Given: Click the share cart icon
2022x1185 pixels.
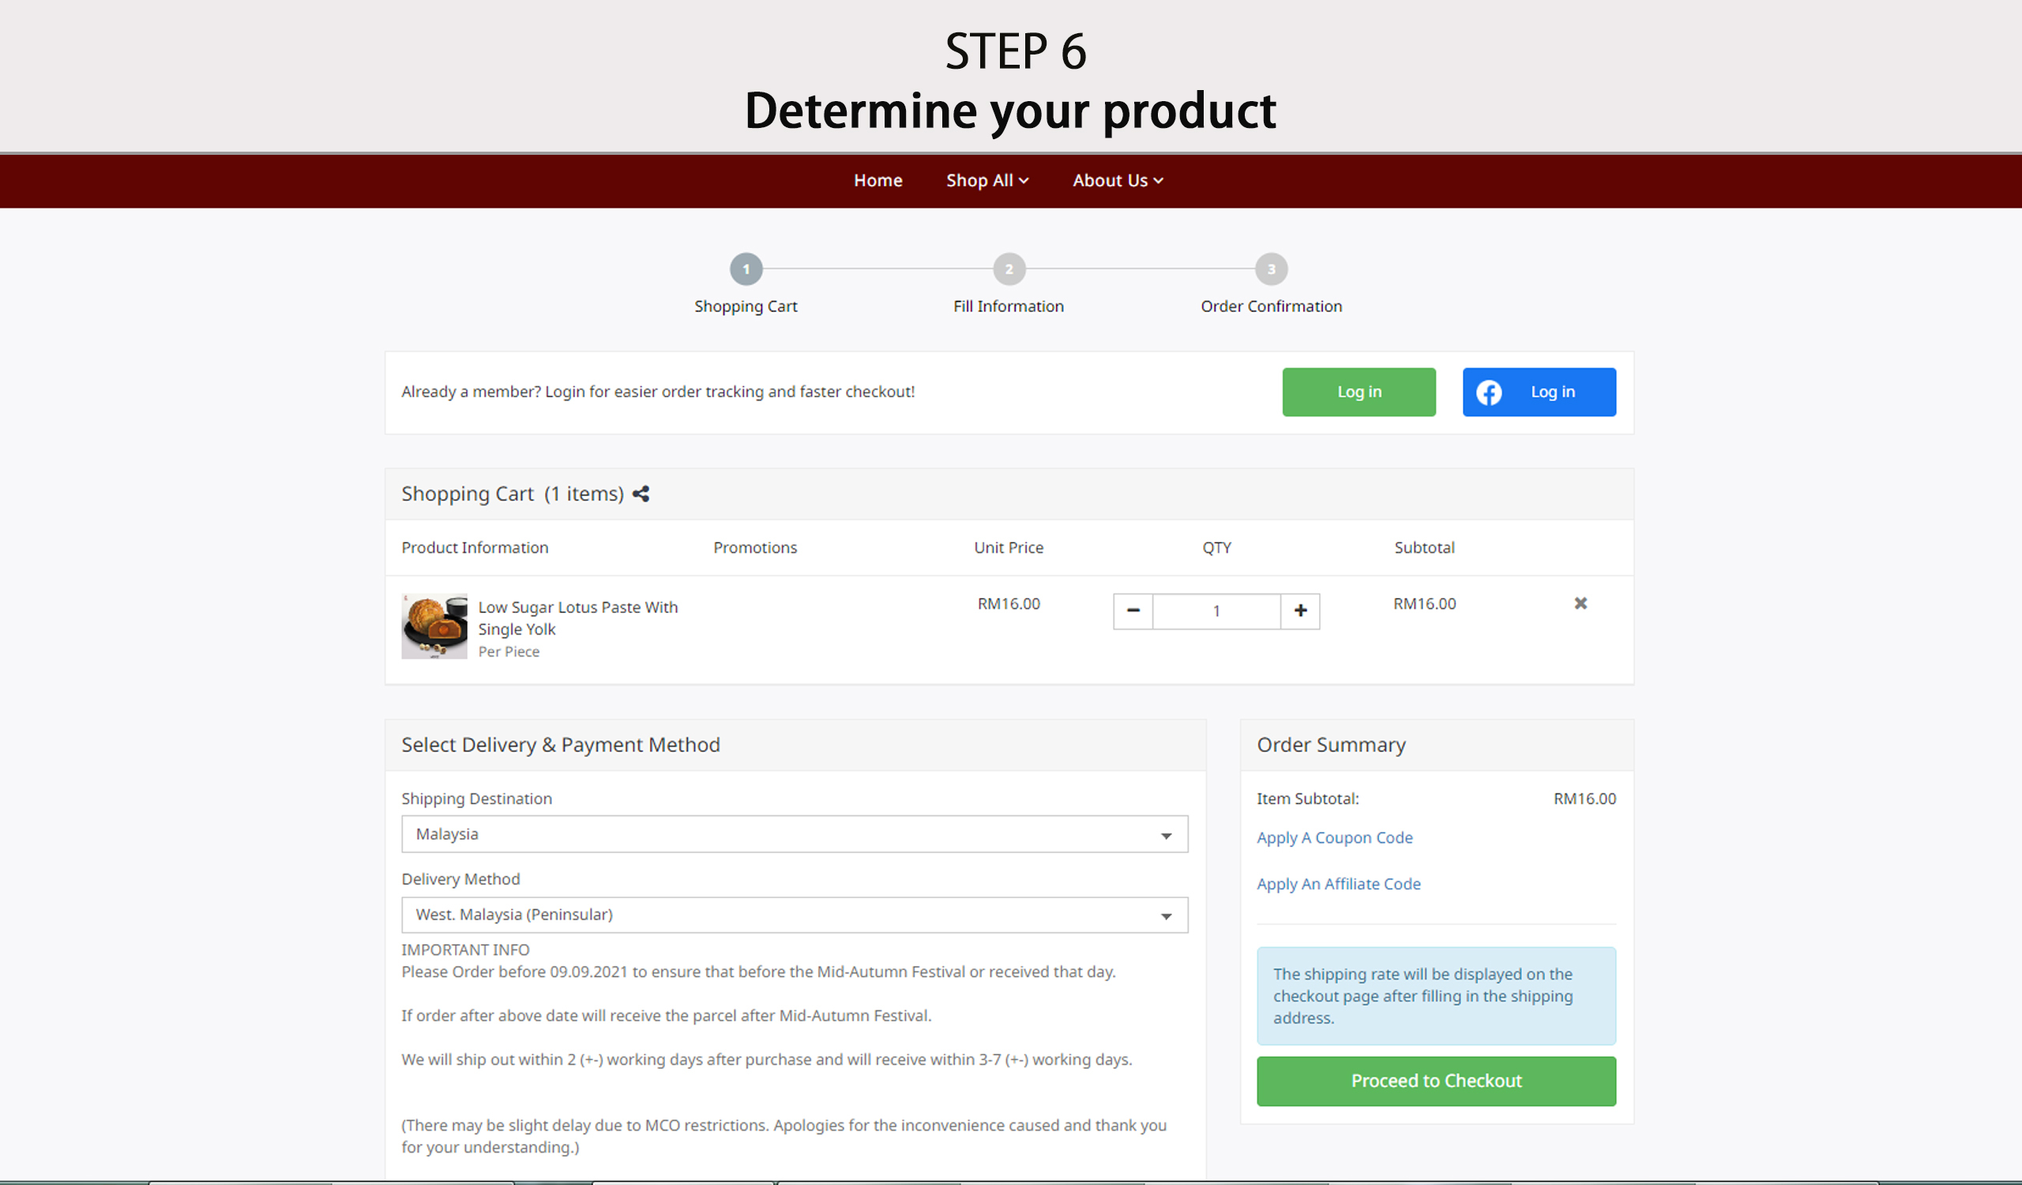Looking at the screenshot, I should tap(641, 495).
